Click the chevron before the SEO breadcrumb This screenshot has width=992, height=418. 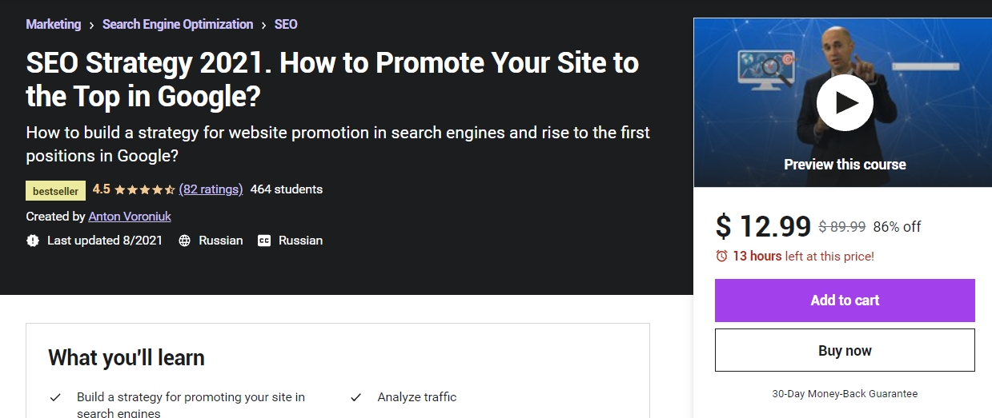264,26
